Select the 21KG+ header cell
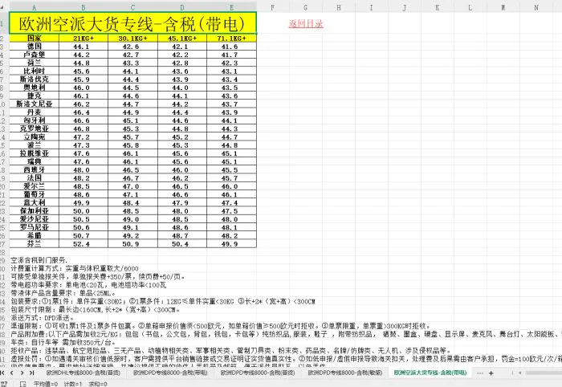The width and height of the screenshot is (562, 387). 83,38
